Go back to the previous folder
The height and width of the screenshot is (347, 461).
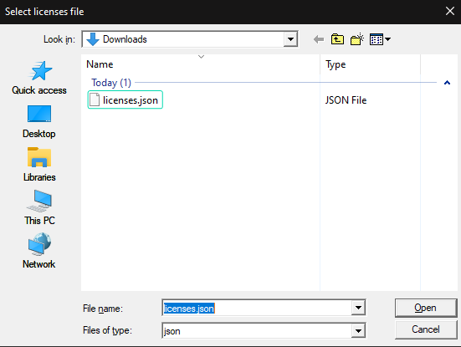click(319, 39)
